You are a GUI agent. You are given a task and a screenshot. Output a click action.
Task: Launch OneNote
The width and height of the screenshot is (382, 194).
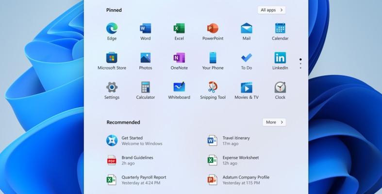click(179, 61)
